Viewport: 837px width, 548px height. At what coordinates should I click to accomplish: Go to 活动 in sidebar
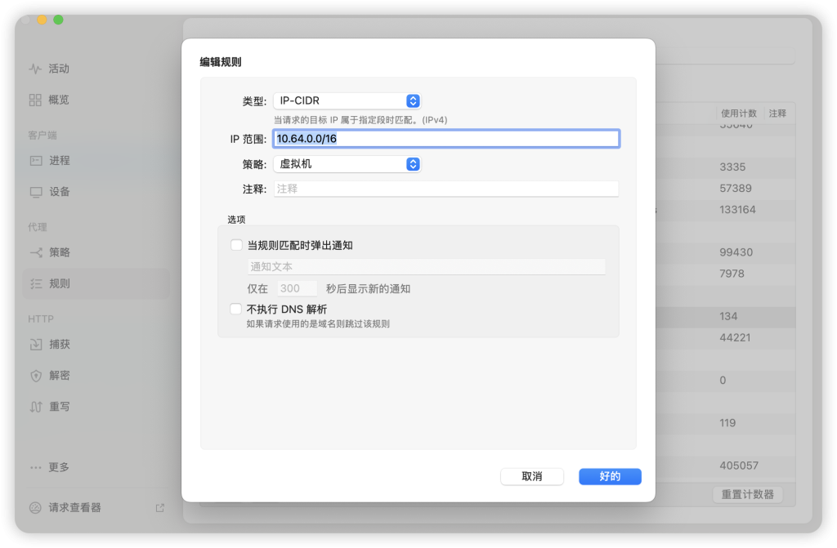pyautogui.click(x=59, y=69)
